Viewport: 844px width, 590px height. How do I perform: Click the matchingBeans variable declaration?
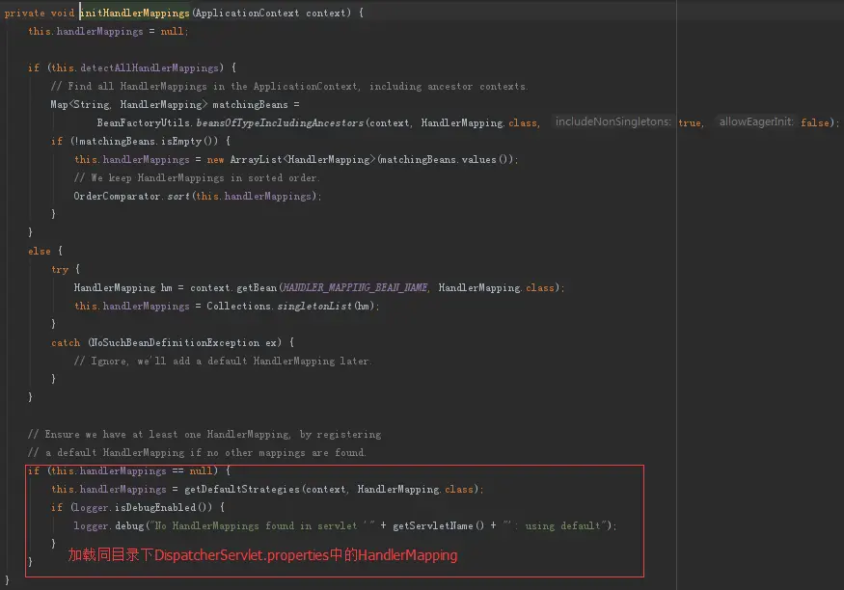pos(250,104)
